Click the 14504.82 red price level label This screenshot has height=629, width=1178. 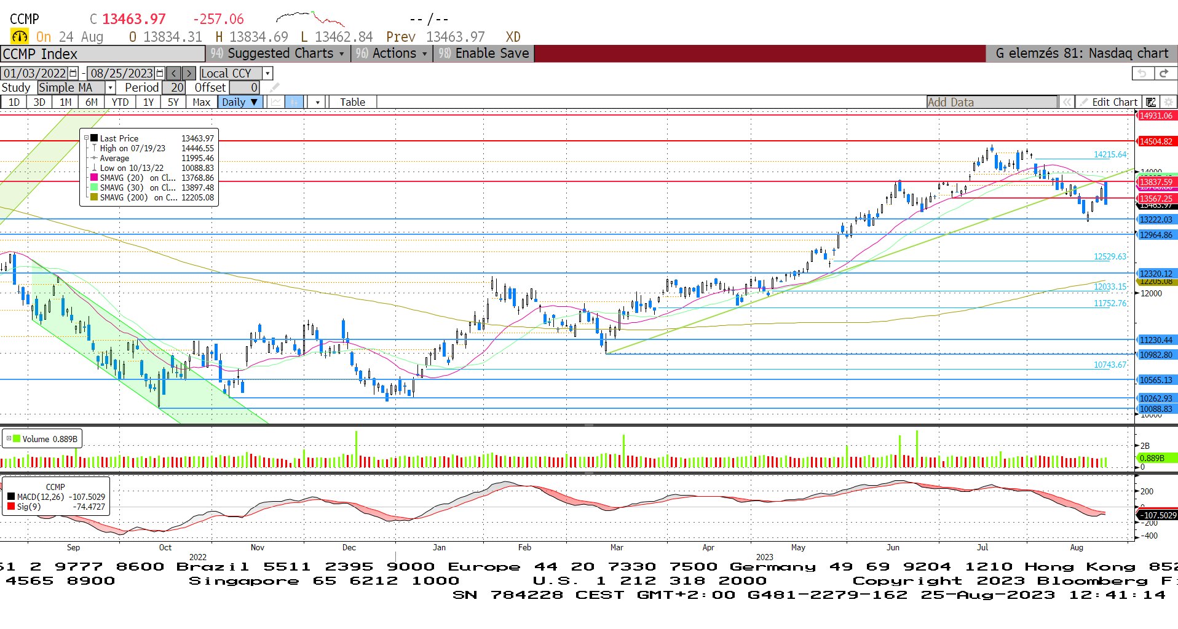(1156, 141)
